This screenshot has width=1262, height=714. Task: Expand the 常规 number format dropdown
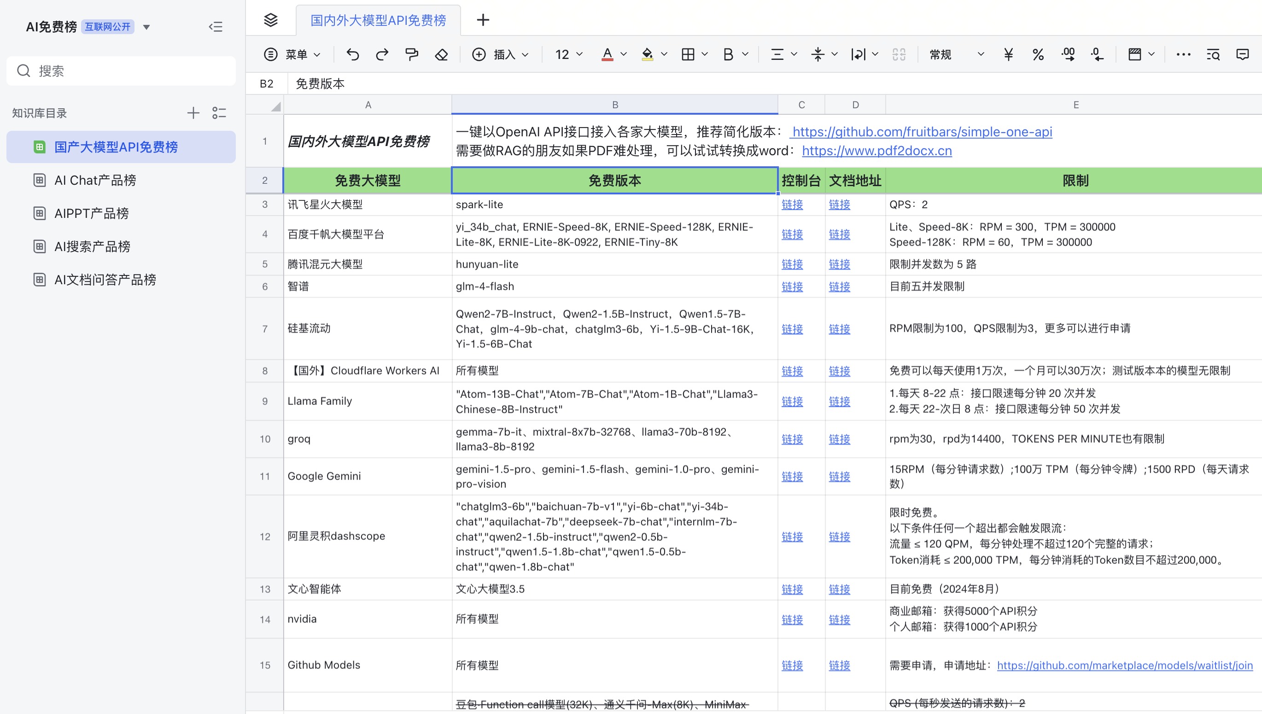coord(957,54)
